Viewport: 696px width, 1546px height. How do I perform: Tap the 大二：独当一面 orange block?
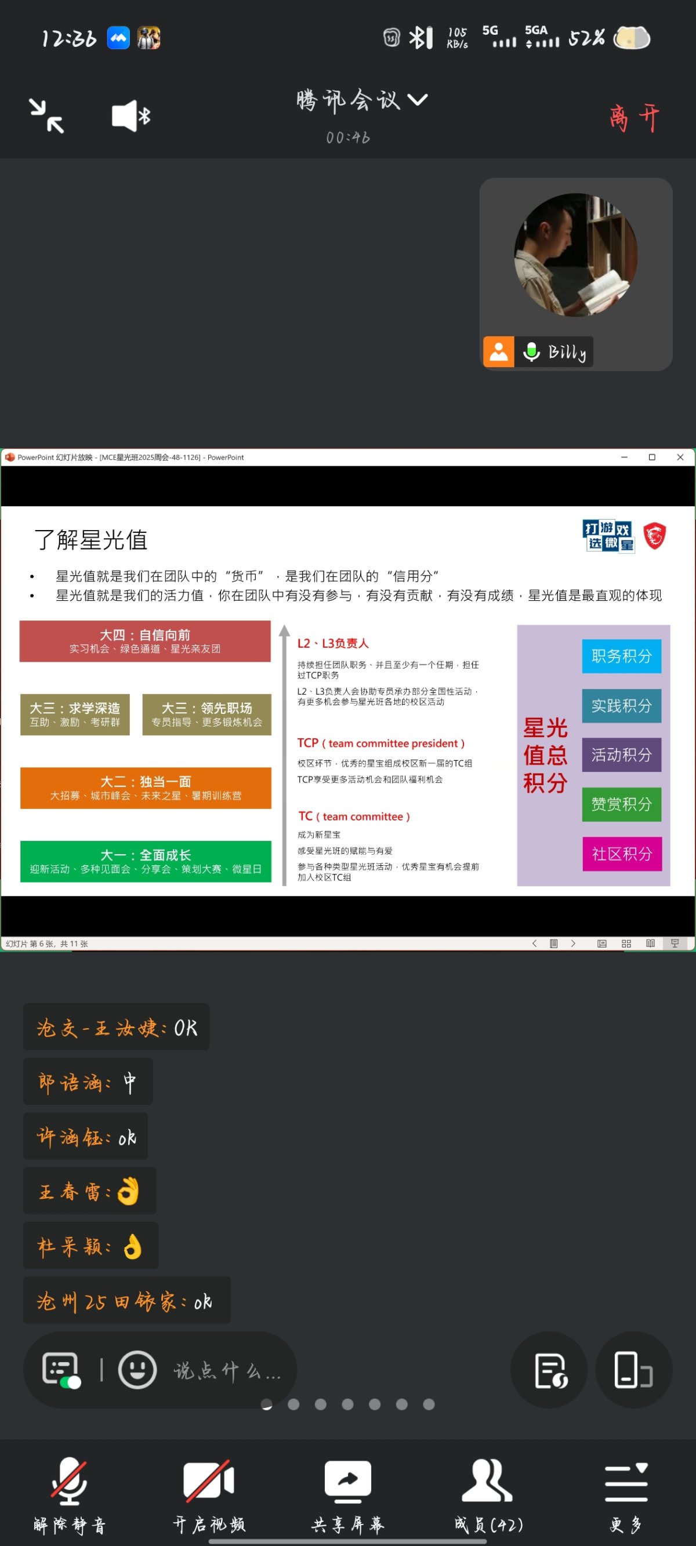146,788
